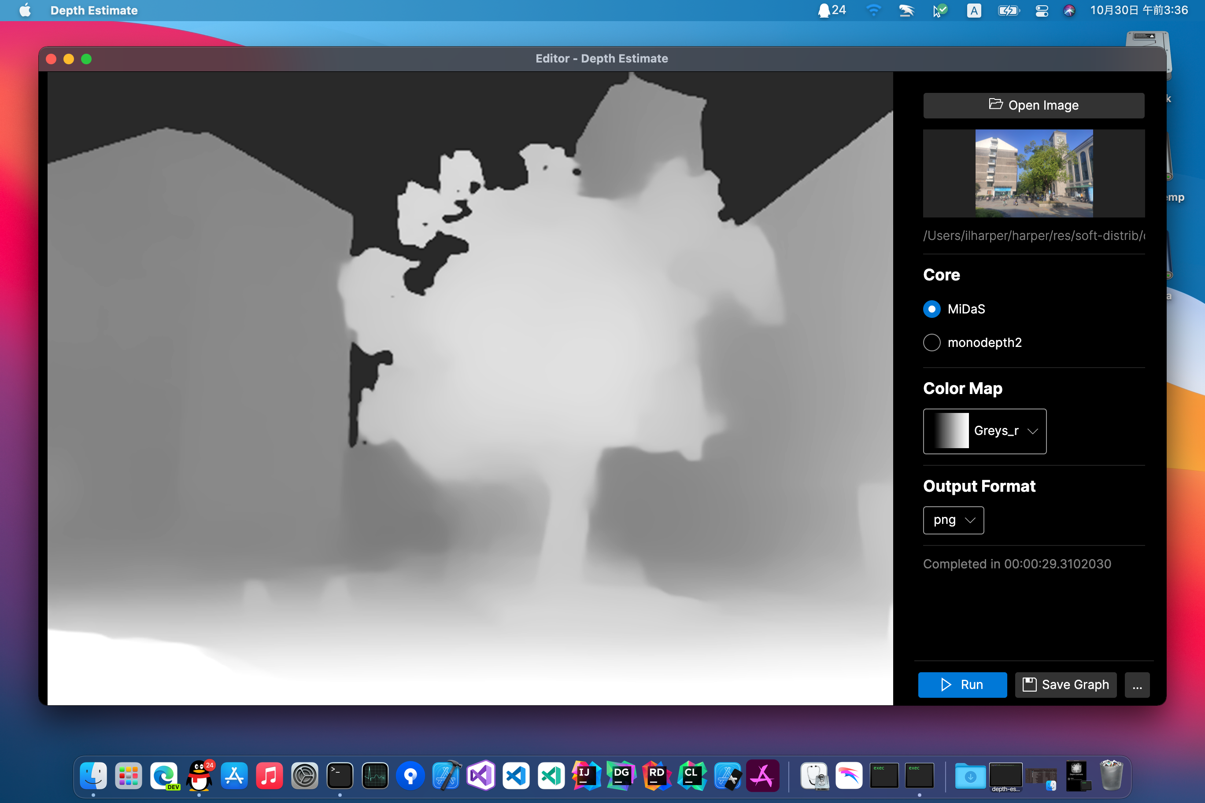Open the QQ penguin app in dock
Viewport: 1205px width, 803px height.
coord(200,776)
